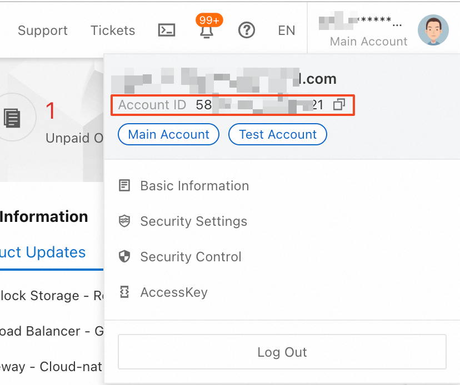Viewport: 460px width, 385px height.
Task: Copy the Account ID using copy icon
Action: tap(339, 105)
